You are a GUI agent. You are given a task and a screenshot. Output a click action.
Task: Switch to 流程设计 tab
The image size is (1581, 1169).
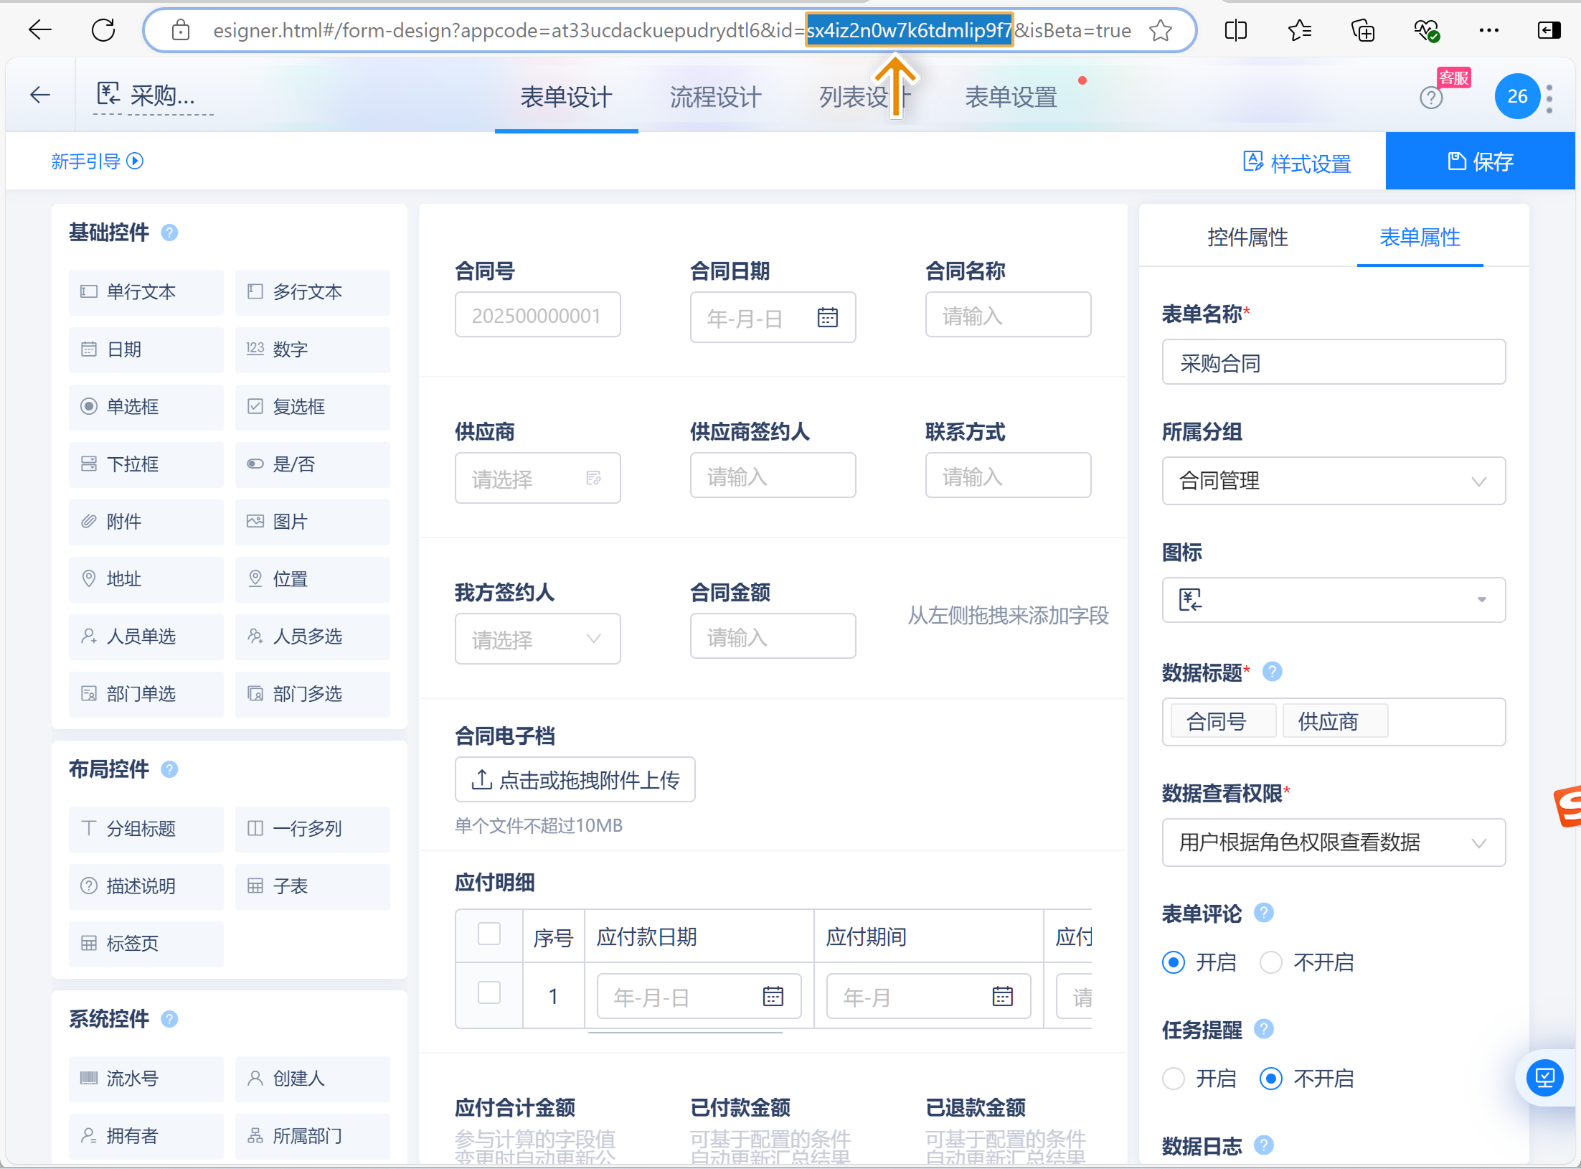pyautogui.click(x=715, y=97)
